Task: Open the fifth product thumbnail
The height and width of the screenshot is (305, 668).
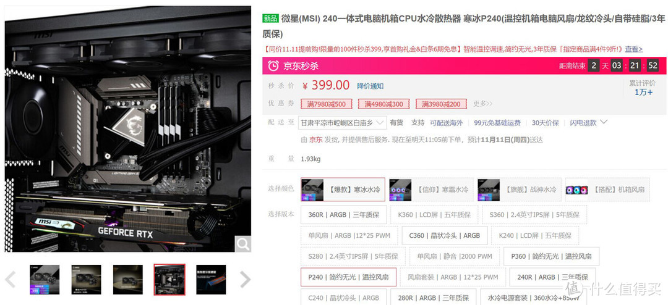Action: pos(211,280)
